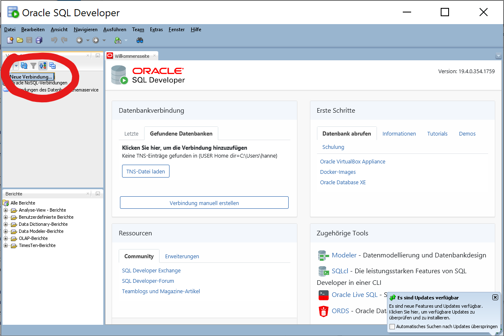Open the Fenster menu
This screenshot has height=336, width=504.
(x=177, y=30)
